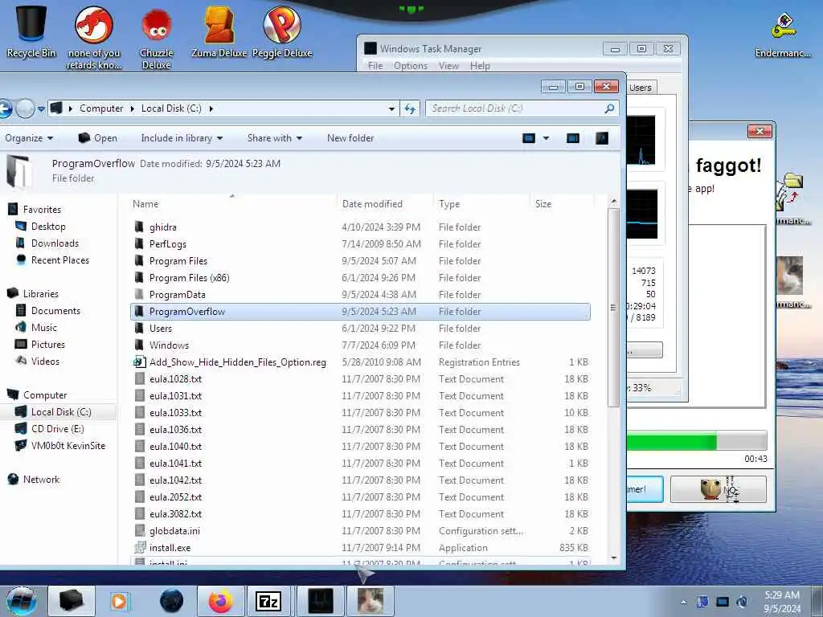
Task: Switch to the Users tab in Task Manager
Action: (x=641, y=88)
